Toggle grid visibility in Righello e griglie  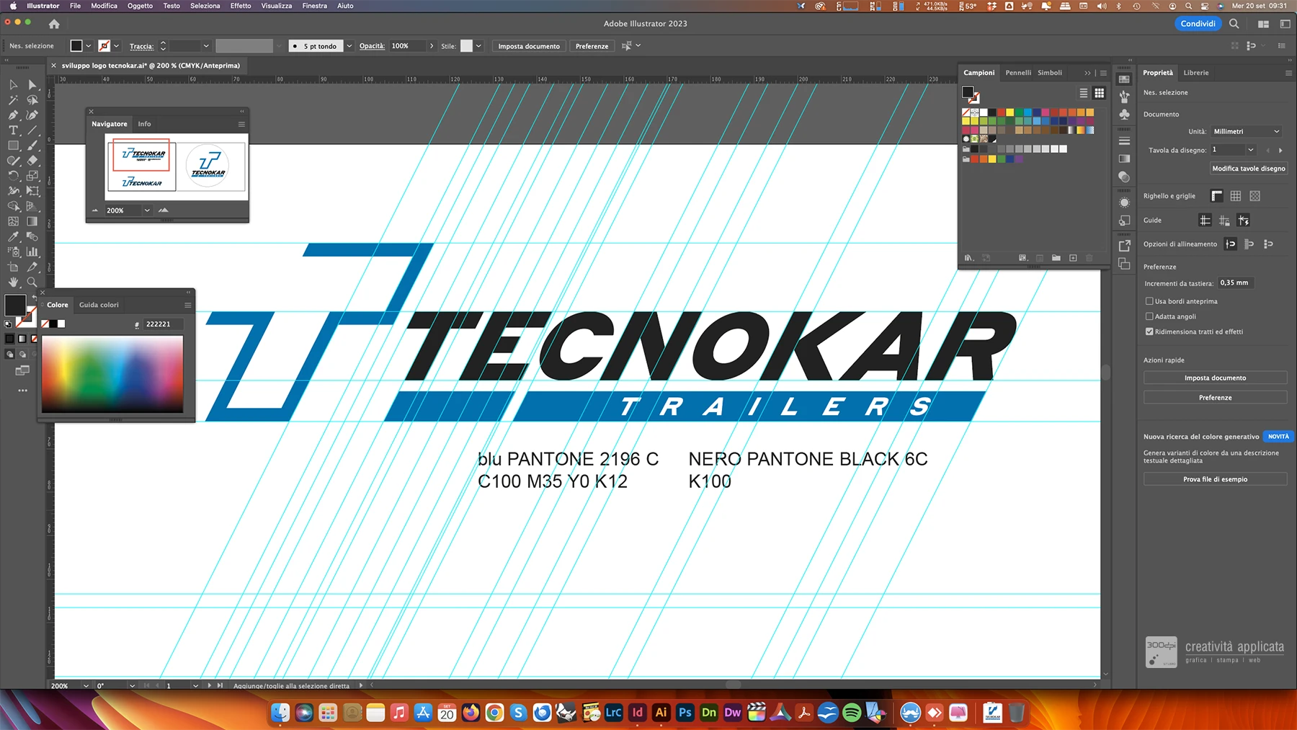[1236, 196]
